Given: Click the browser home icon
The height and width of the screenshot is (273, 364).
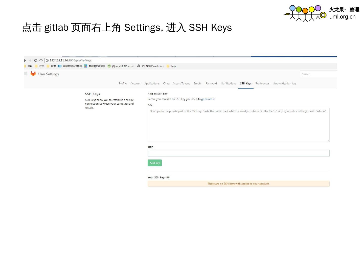Looking at the screenshot, I should [41, 61].
